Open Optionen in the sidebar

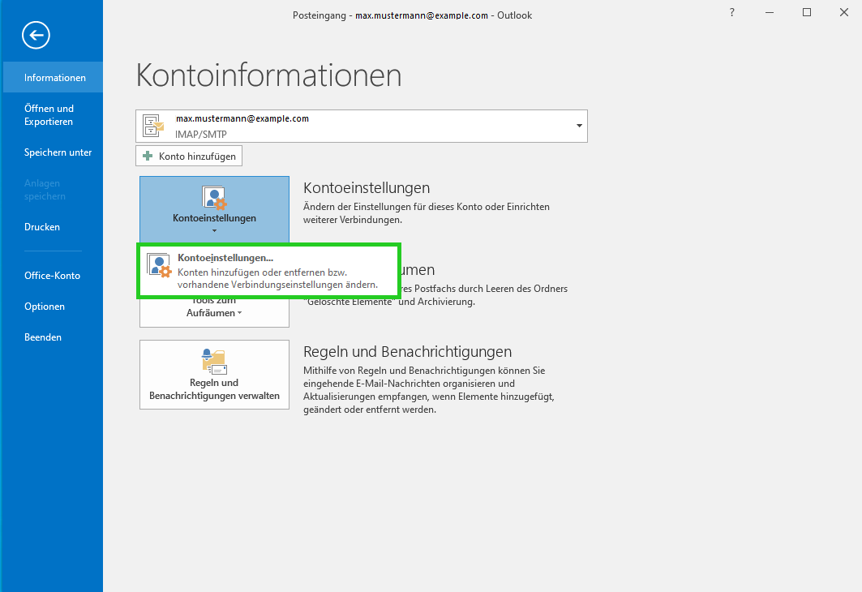(x=53, y=307)
